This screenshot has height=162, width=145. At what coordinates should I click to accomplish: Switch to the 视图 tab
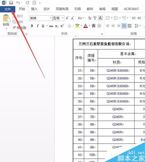click(115, 9)
